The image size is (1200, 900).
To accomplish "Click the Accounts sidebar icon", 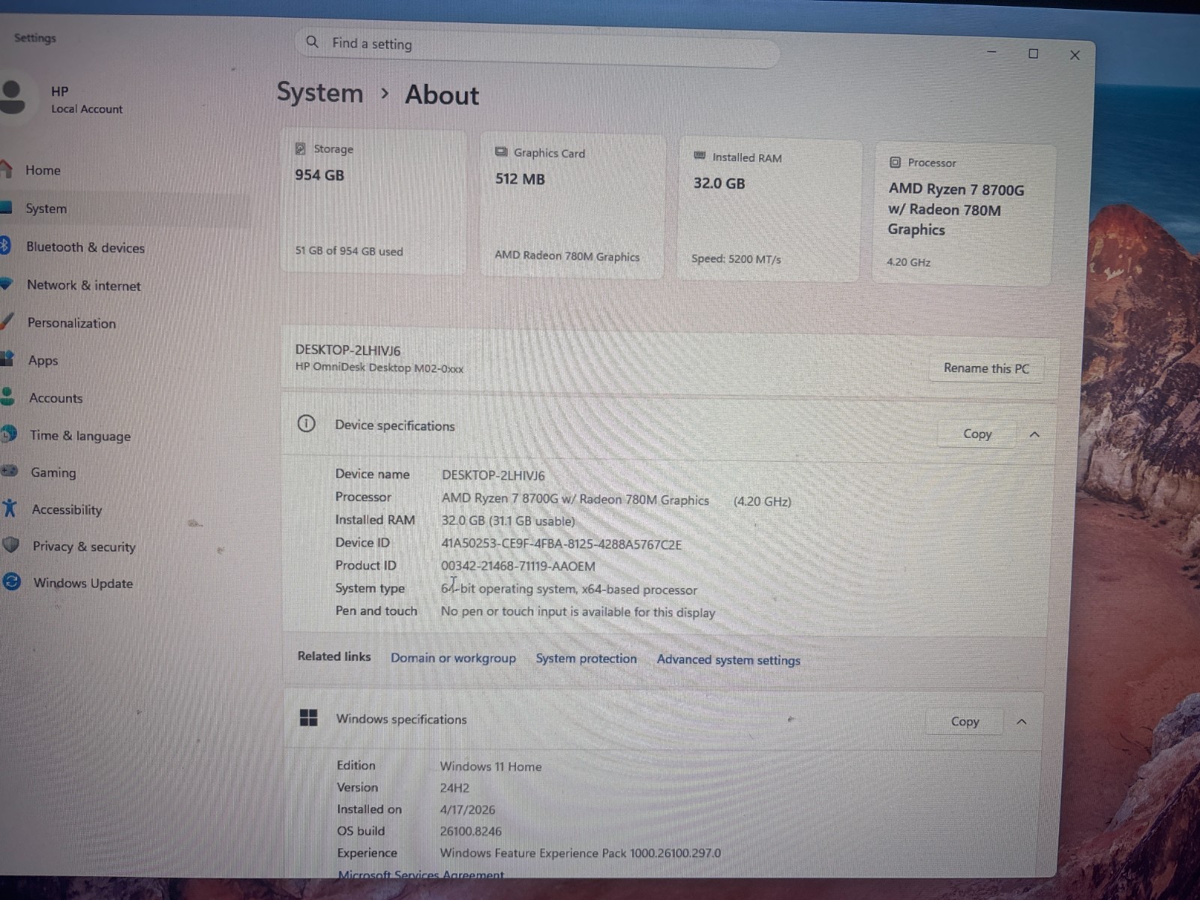I will click(7, 396).
